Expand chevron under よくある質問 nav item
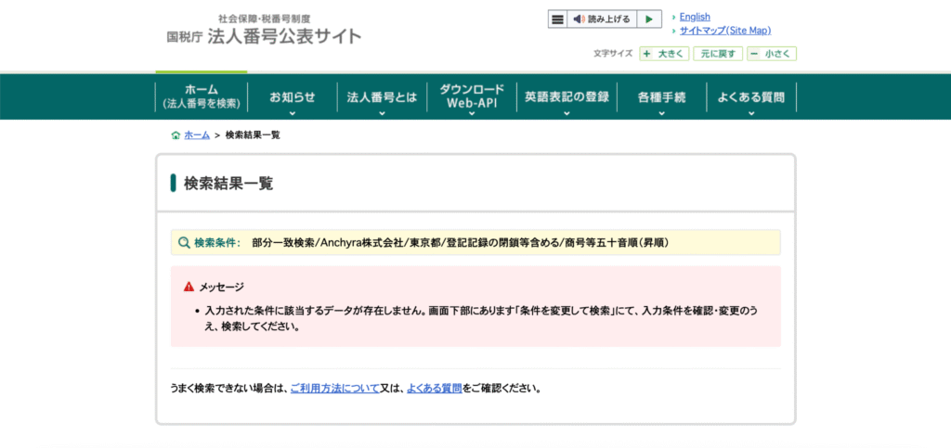 coord(750,113)
